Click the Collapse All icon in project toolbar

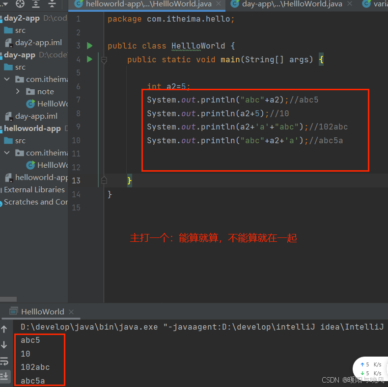pyautogui.click(x=52, y=4)
